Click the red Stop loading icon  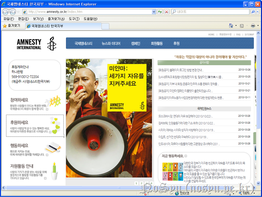167,12
